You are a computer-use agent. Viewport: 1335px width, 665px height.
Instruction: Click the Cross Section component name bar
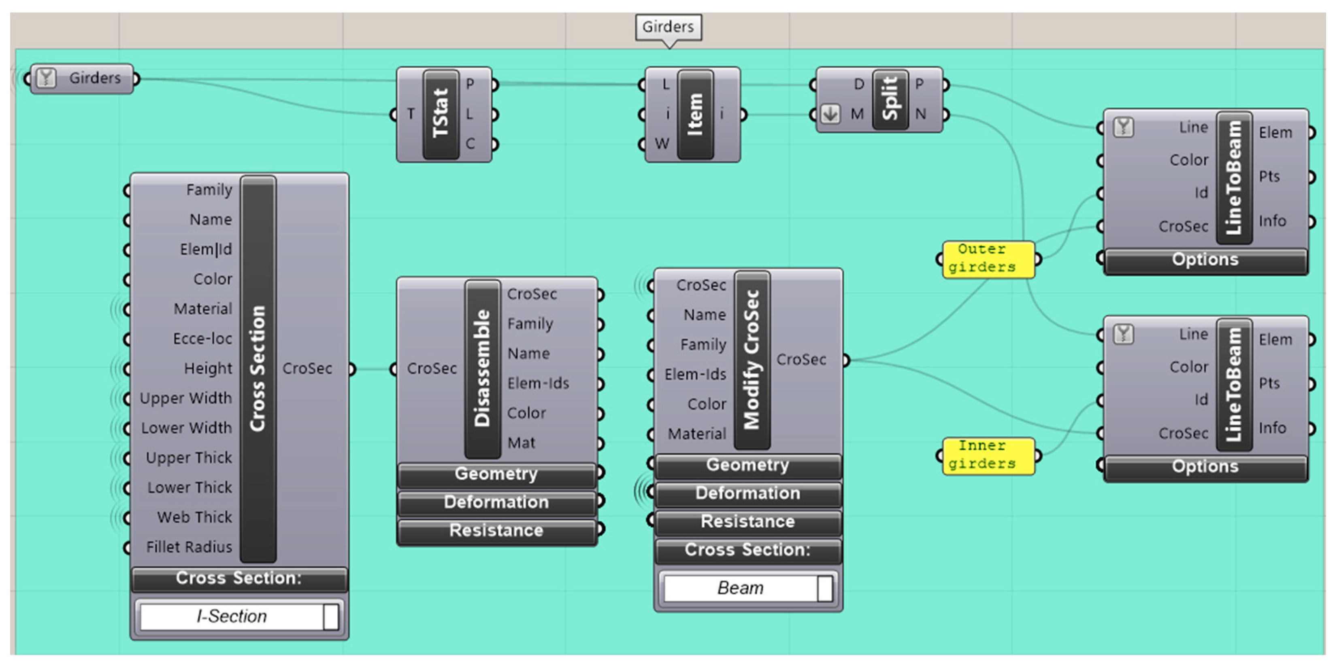pyautogui.click(x=258, y=369)
